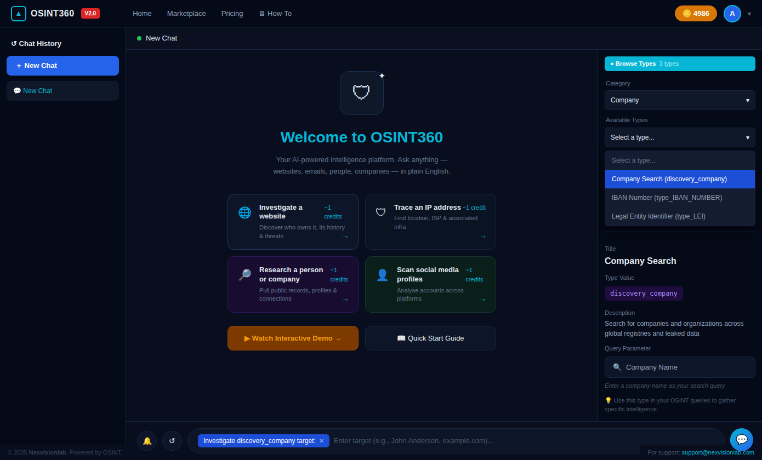Screen dimensions: 762x460
Task: Go to the Pricing page
Action: 232,14
